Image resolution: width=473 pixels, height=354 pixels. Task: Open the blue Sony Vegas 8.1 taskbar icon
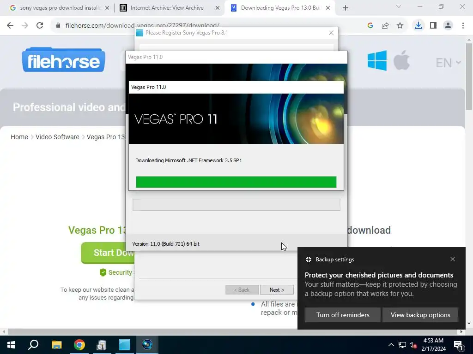[x=124, y=345]
